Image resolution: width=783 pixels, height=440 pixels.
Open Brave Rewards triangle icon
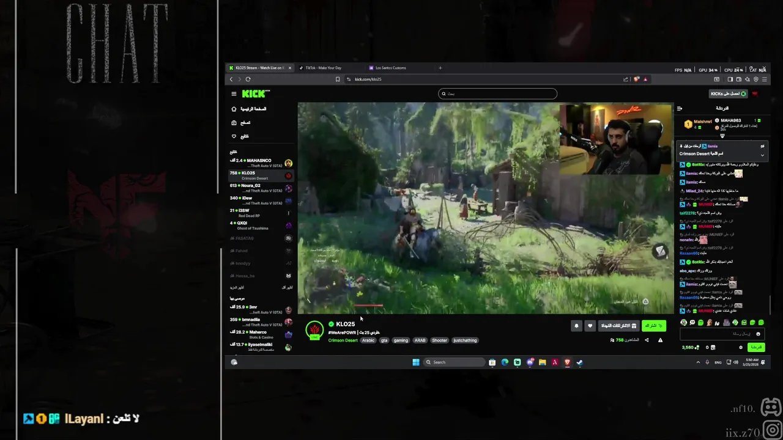coord(645,79)
